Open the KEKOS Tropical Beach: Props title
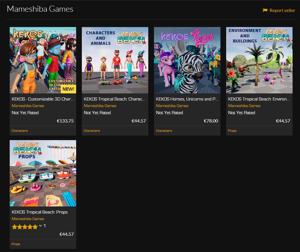 click(40, 212)
